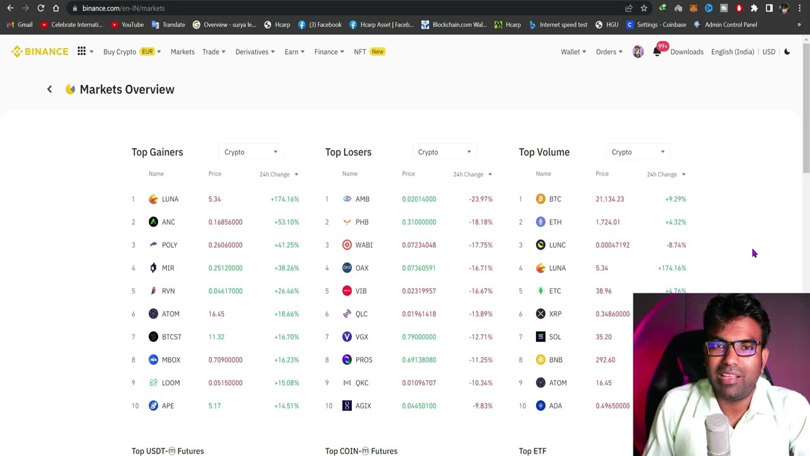Click QLC price 0.01961418
Image resolution: width=810 pixels, height=456 pixels.
coord(419,314)
